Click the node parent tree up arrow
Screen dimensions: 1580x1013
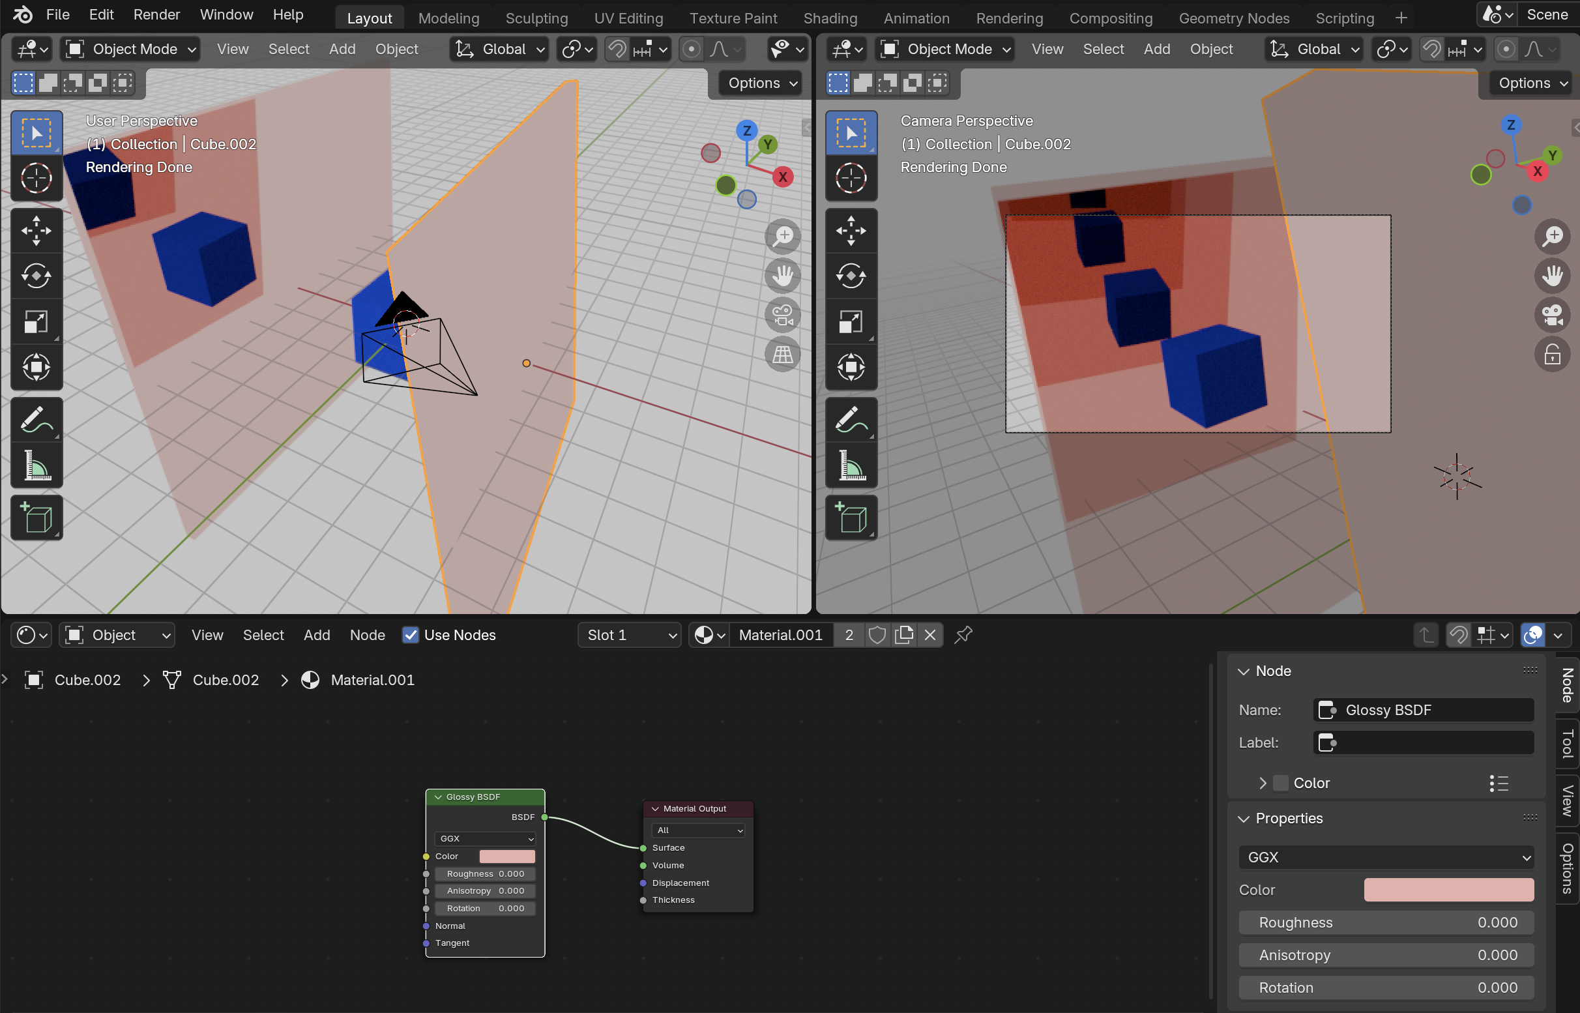[1426, 635]
